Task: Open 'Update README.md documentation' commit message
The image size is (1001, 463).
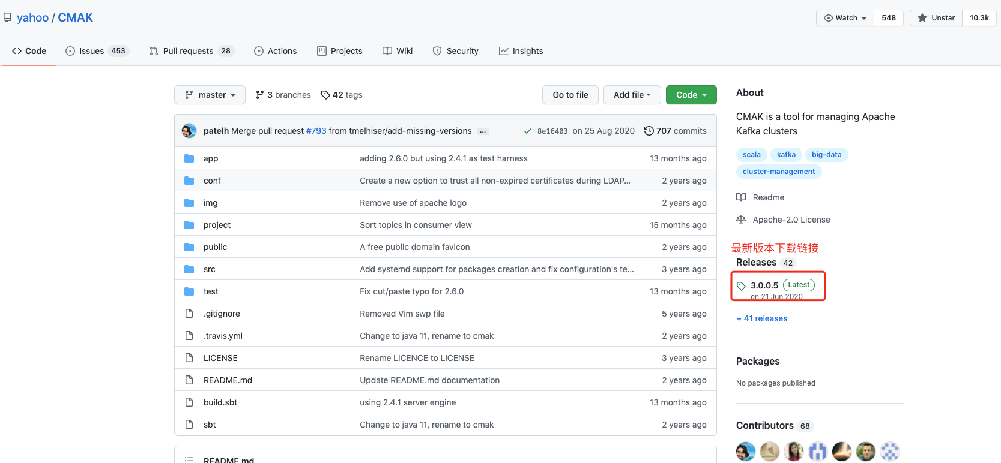Action: [429, 380]
